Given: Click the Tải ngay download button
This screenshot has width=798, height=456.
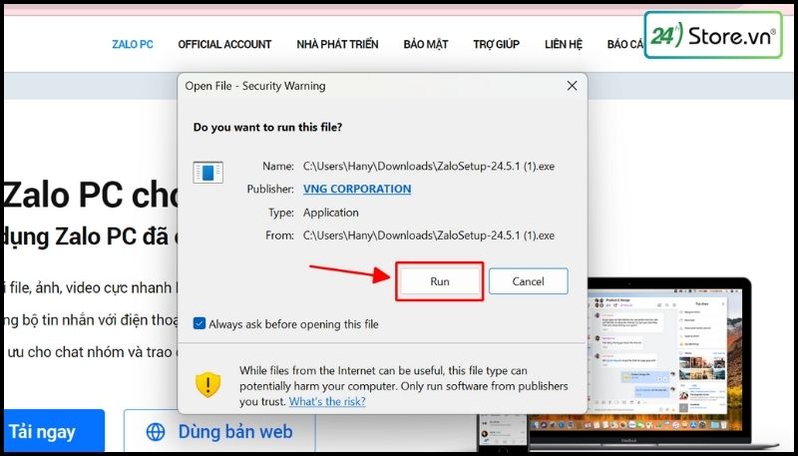Looking at the screenshot, I should [53, 432].
